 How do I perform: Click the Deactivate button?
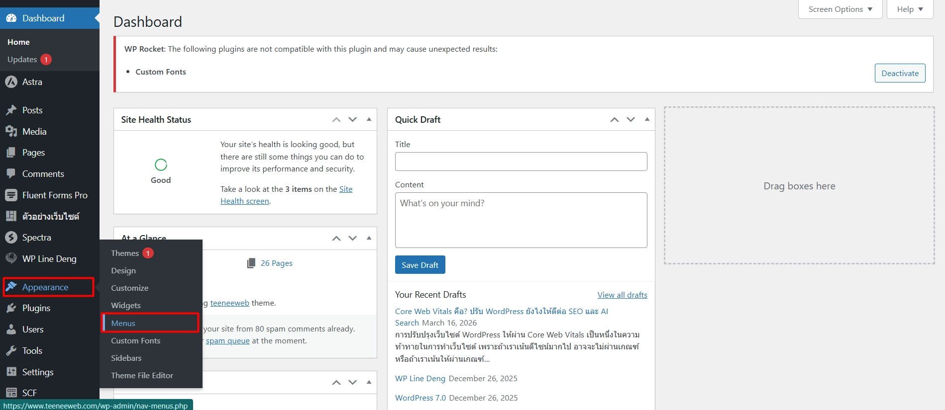[900, 73]
